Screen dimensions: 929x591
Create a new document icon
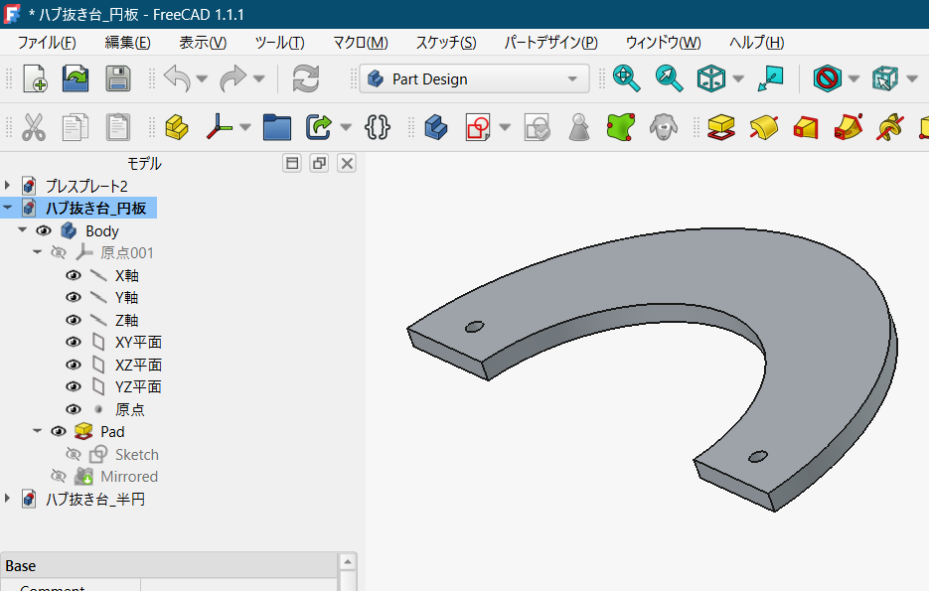coord(35,78)
